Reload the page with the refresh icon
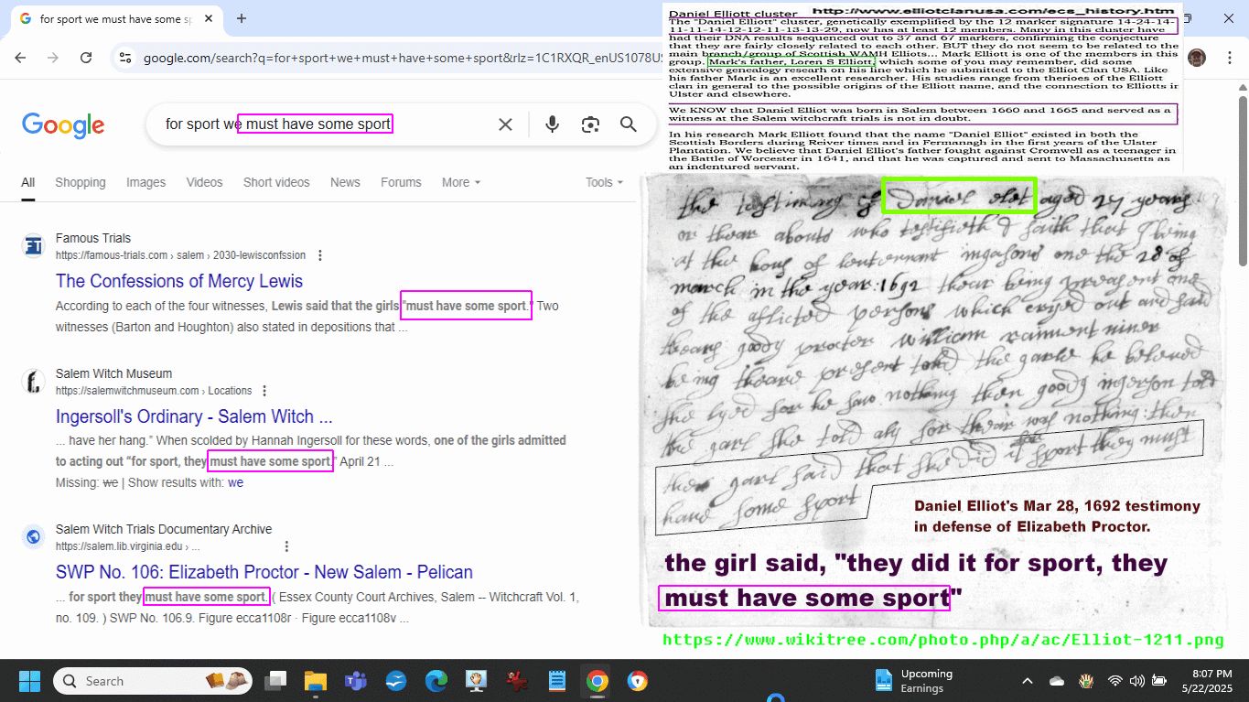 click(x=86, y=58)
